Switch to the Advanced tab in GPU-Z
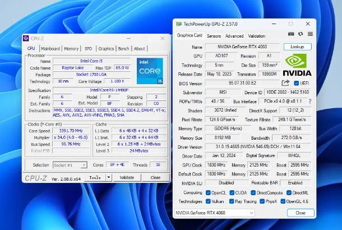342x230 pixels. [234, 36]
